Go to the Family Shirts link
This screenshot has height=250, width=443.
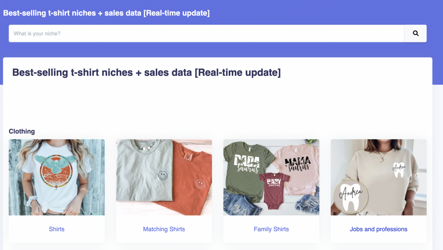271,229
